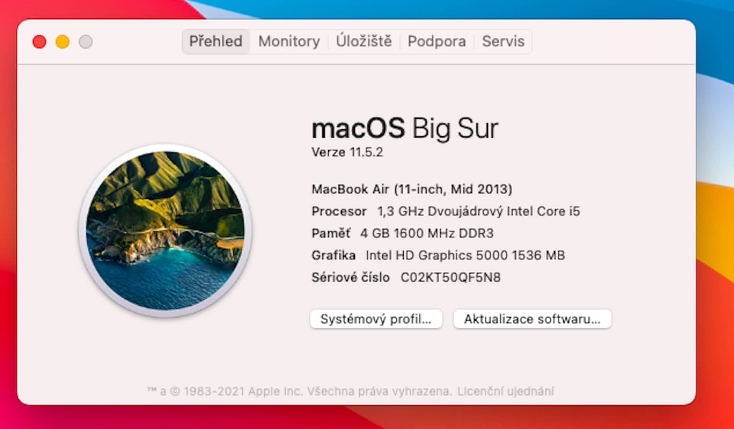The width and height of the screenshot is (734, 429).
Task: Switch to the Přehled tab
Action: point(216,41)
